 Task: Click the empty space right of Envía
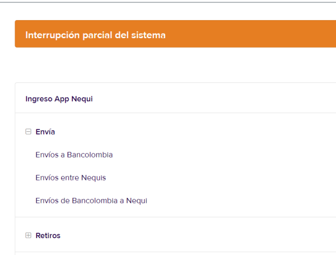(x=196, y=132)
